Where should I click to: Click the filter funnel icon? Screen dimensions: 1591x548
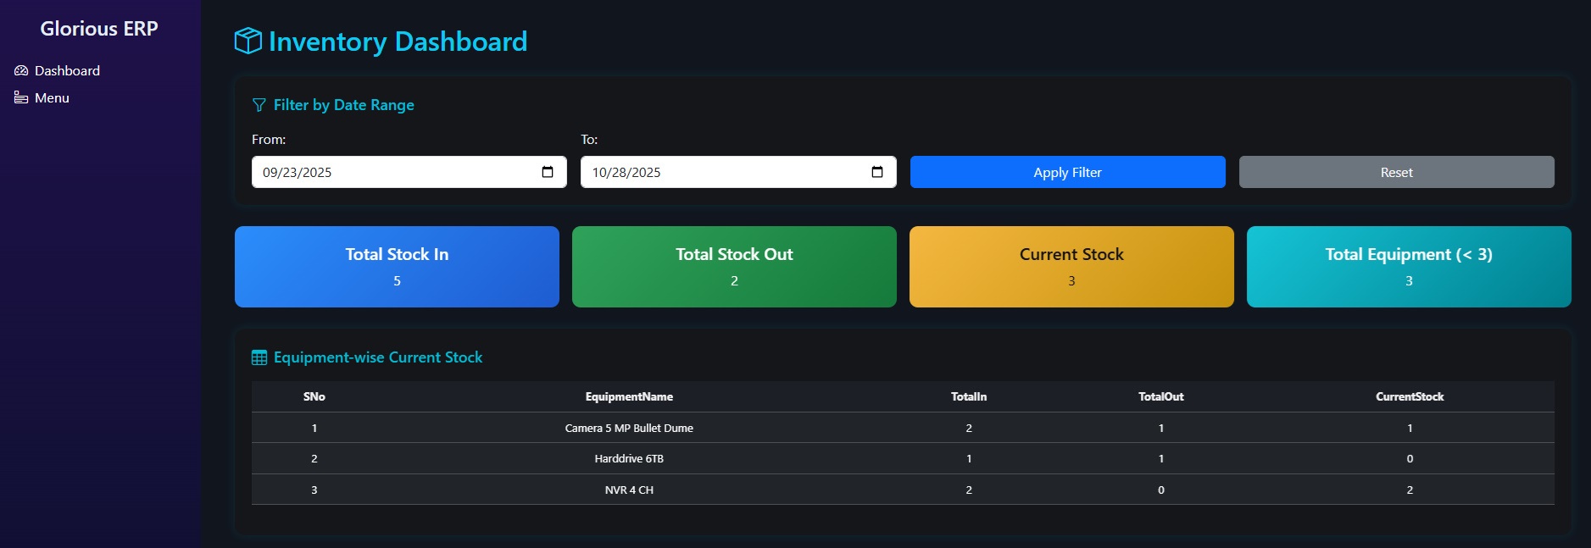(259, 105)
